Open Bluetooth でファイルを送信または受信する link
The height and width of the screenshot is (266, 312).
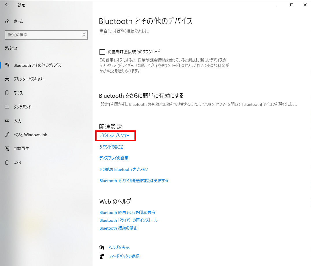(x=134, y=181)
